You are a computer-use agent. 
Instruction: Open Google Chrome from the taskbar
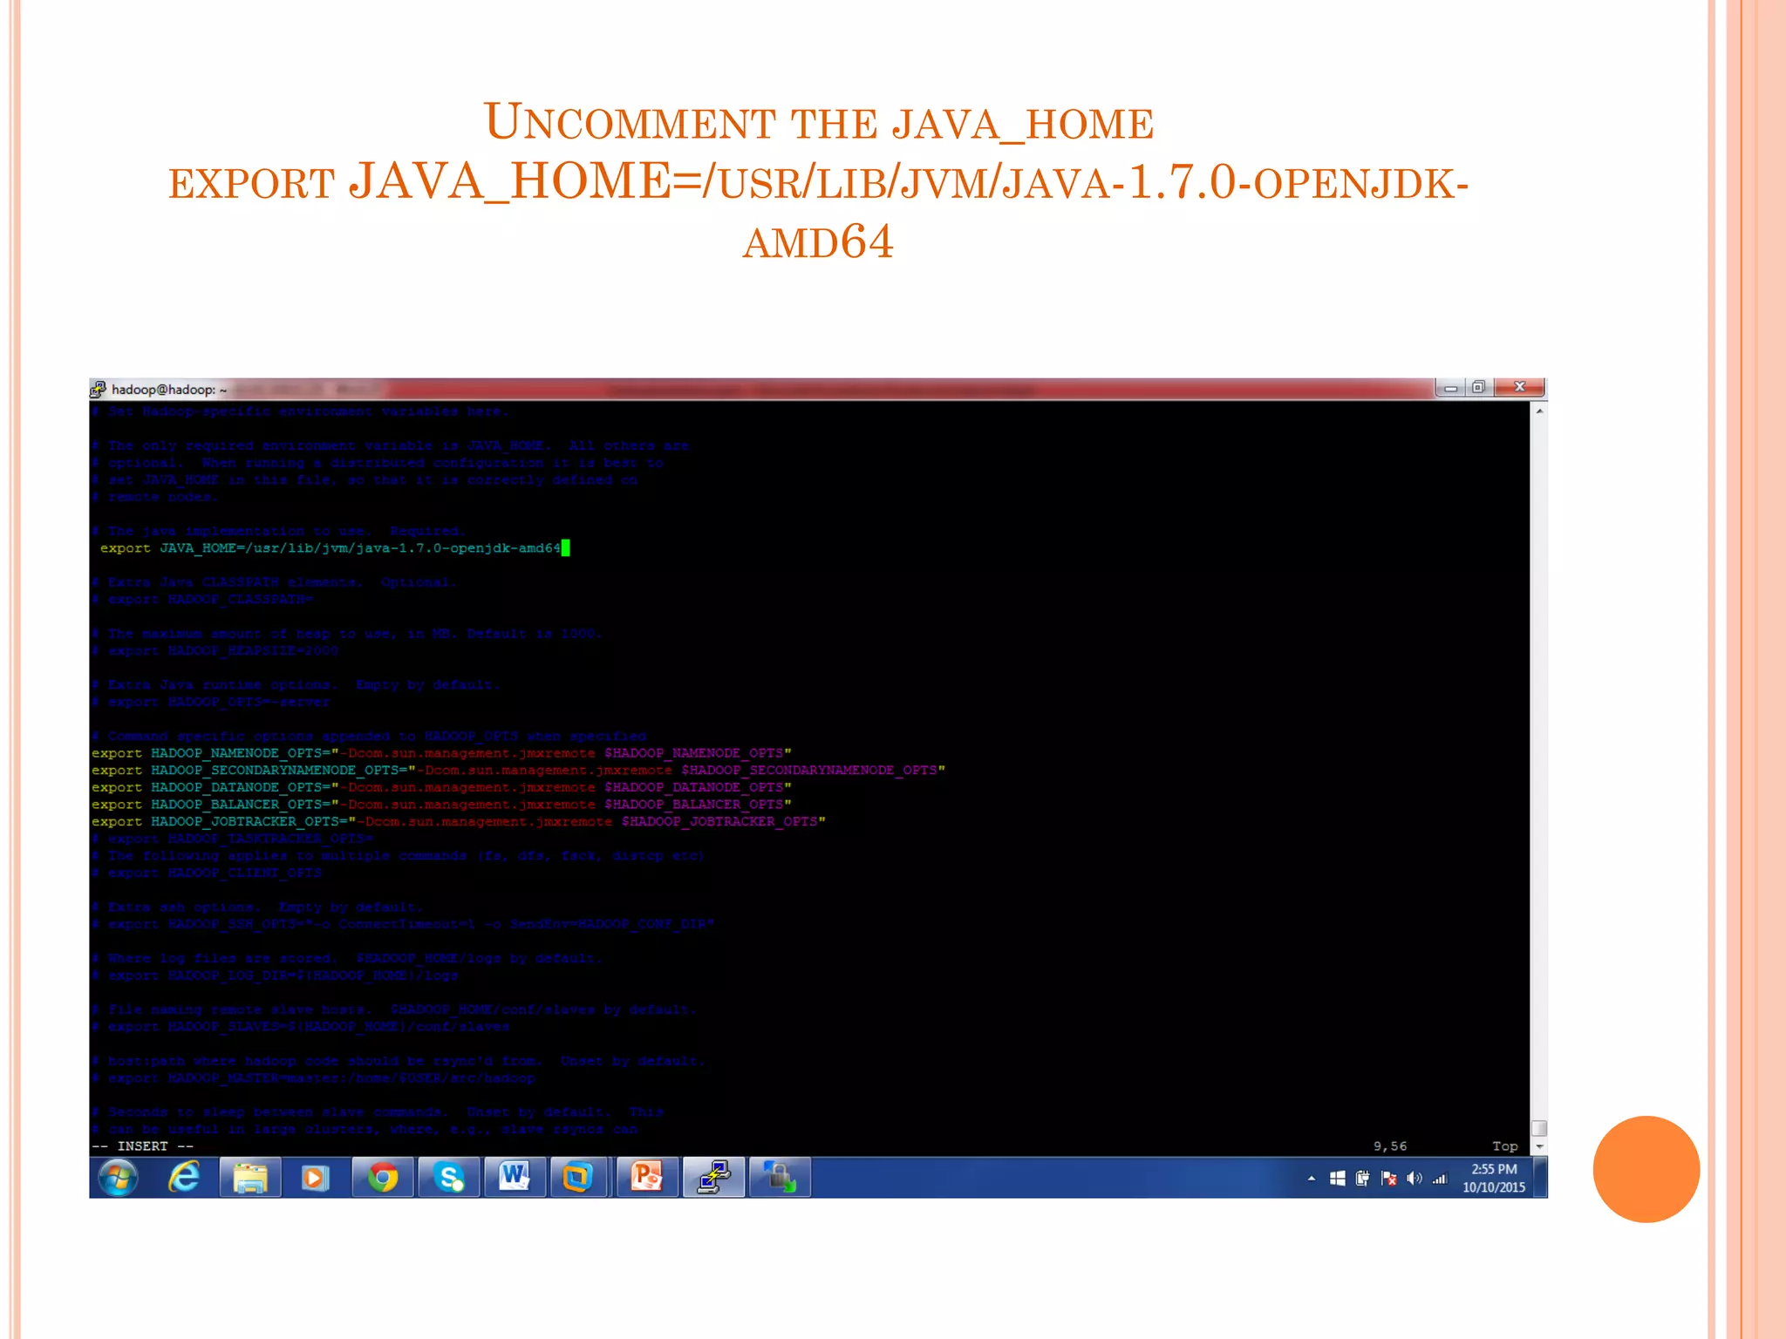382,1178
